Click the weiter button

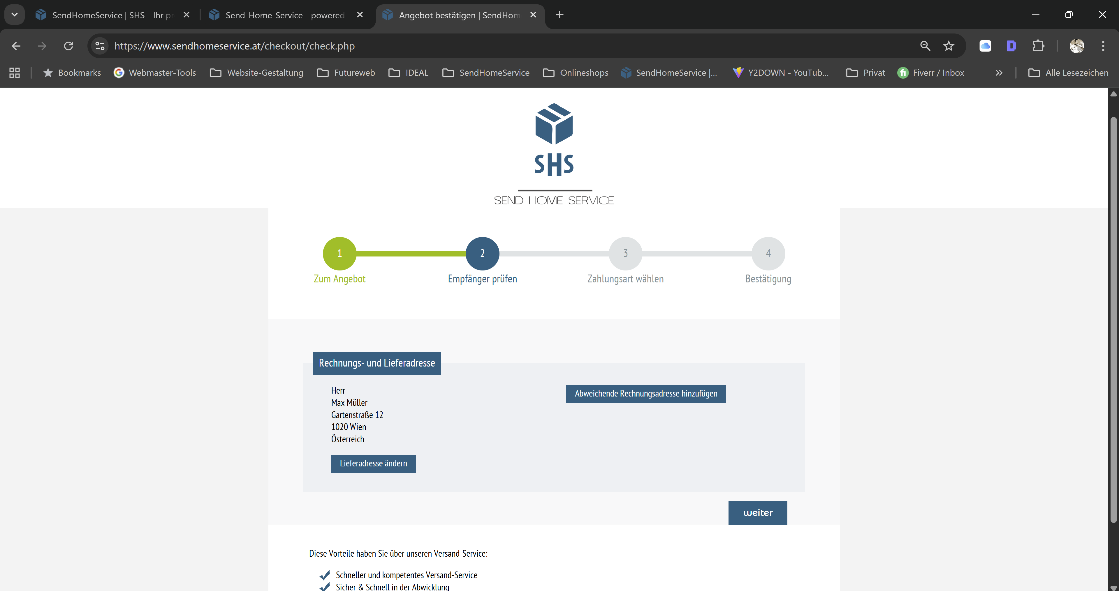pos(758,513)
